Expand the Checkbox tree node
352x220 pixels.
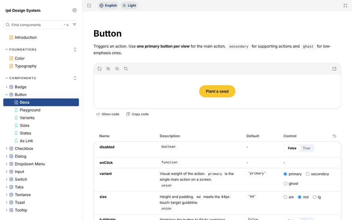tap(7, 148)
